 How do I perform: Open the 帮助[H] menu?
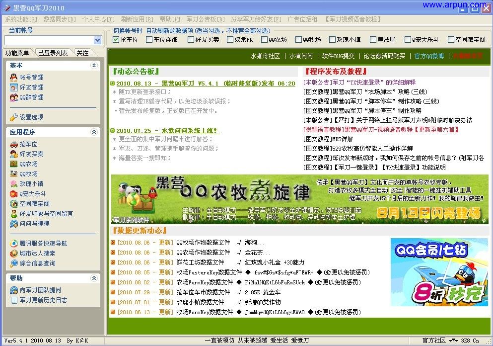(170, 19)
